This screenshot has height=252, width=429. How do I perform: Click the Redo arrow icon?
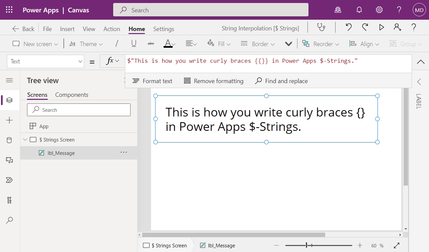pyautogui.click(x=365, y=28)
